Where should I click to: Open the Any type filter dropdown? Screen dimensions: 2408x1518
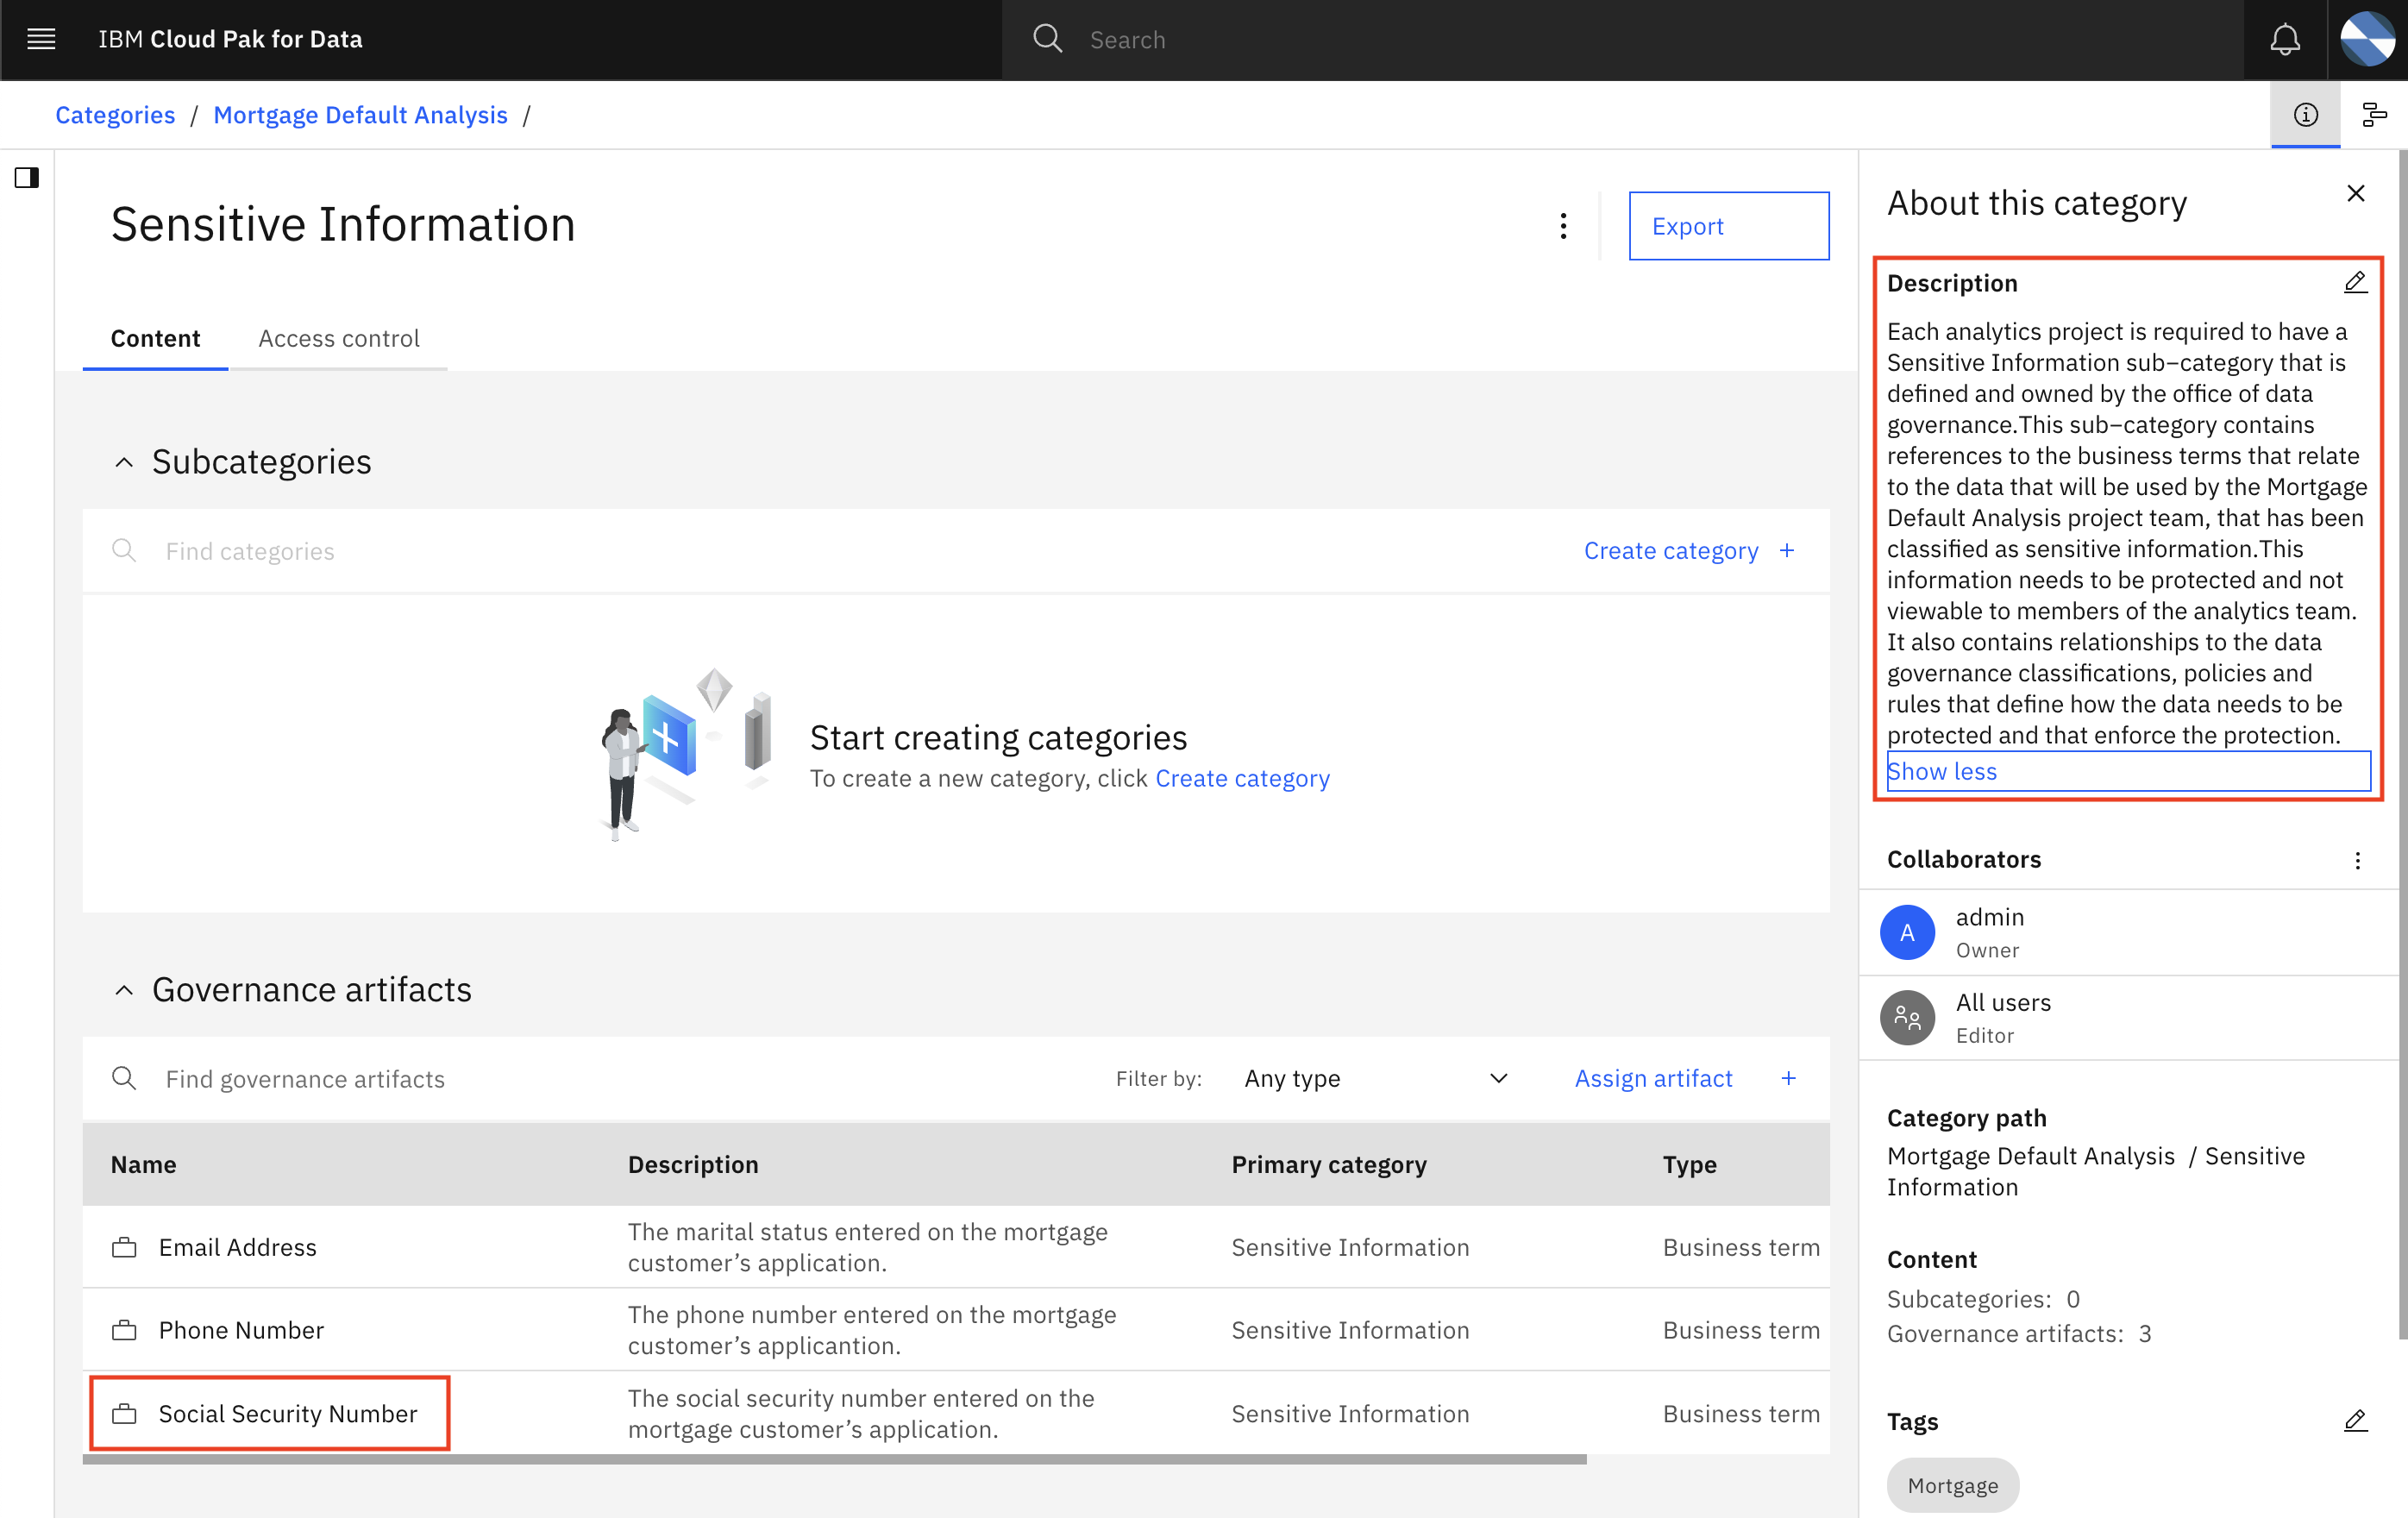click(x=1376, y=1078)
